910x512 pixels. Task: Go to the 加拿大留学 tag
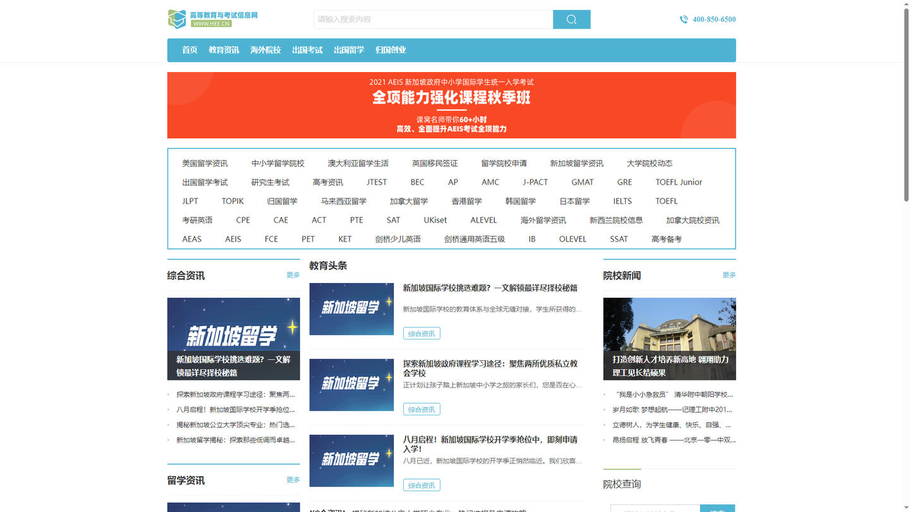[x=409, y=201]
